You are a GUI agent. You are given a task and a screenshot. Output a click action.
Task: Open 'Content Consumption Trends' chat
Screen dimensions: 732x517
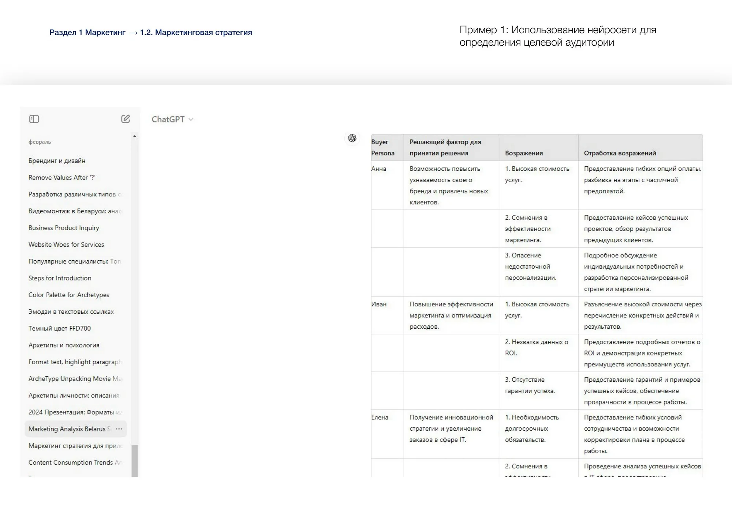(75, 463)
